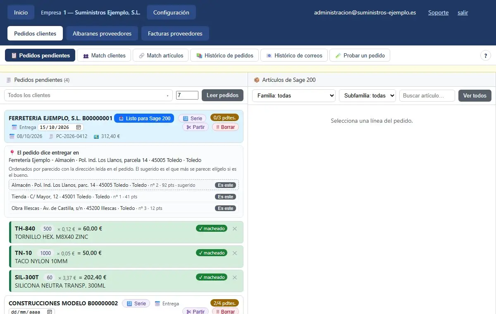Screen dimensions: 496x314
Task: Open the calendar picker on the 15/10/2026 delivery date
Action: pos(79,127)
